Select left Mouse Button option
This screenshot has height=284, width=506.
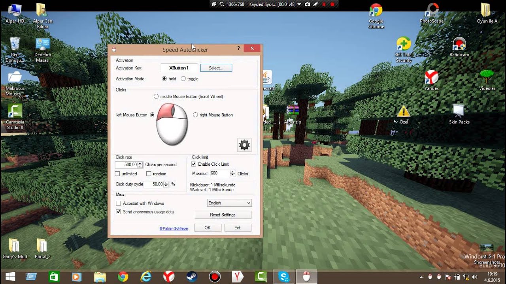click(x=152, y=115)
